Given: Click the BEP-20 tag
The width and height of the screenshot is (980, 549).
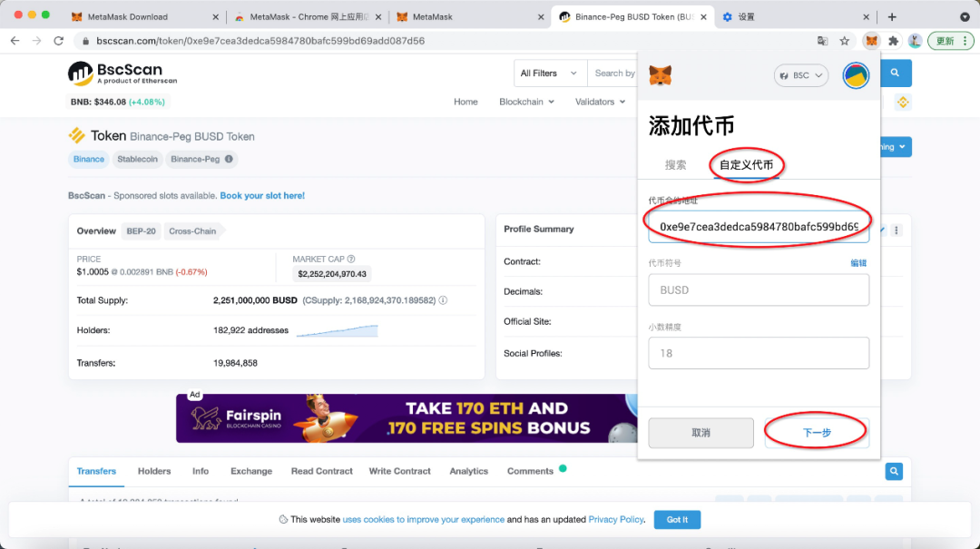Looking at the screenshot, I should tap(142, 231).
